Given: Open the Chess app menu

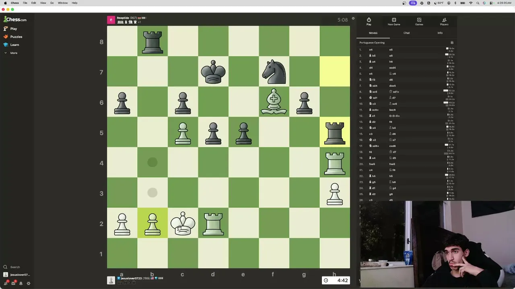Looking at the screenshot, I should coord(15,3).
